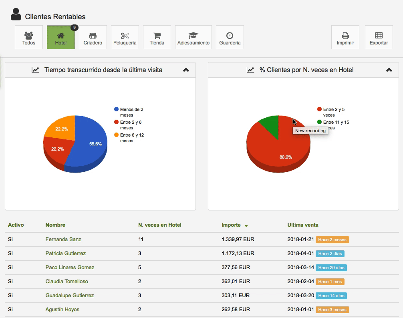Select the Todos clients filter icon
The image size is (403, 318).
pyautogui.click(x=29, y=37)
